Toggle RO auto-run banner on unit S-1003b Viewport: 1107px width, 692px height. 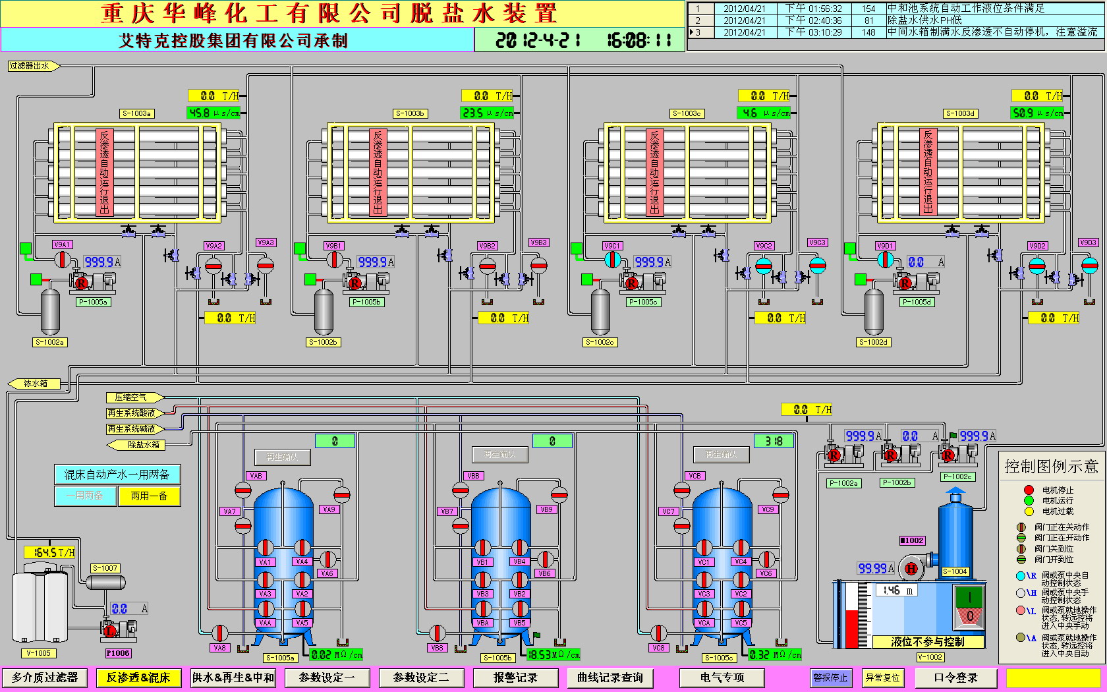(378, 172)
